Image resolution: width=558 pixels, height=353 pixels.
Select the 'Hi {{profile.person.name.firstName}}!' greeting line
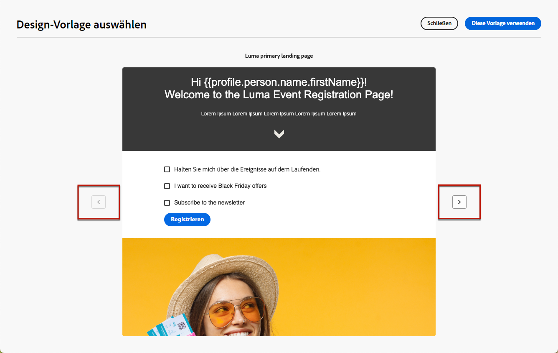(279, 82)
